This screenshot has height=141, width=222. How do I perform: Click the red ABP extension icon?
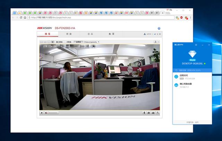(181, 18)
